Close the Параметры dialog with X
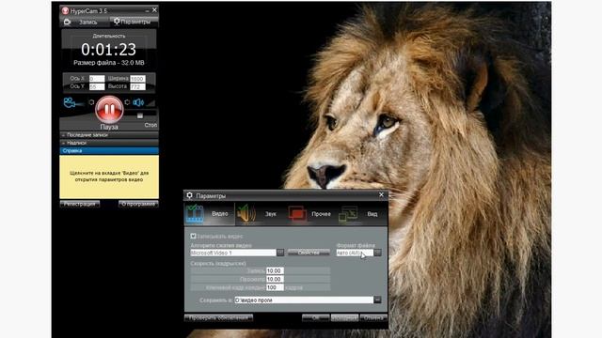 tap(381, 195)
